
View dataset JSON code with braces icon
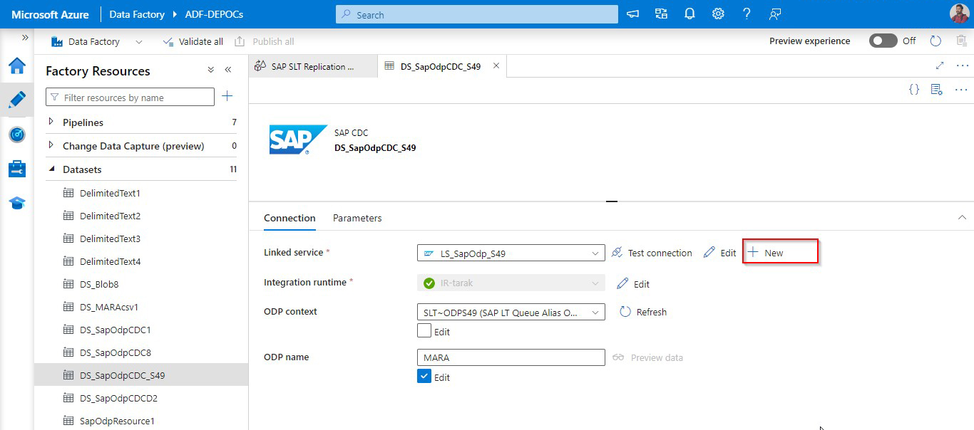(913, 90)
